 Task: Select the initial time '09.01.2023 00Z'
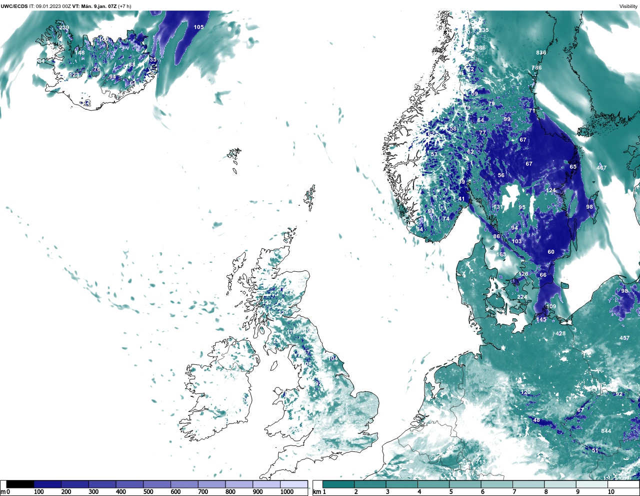click(53, 7)
